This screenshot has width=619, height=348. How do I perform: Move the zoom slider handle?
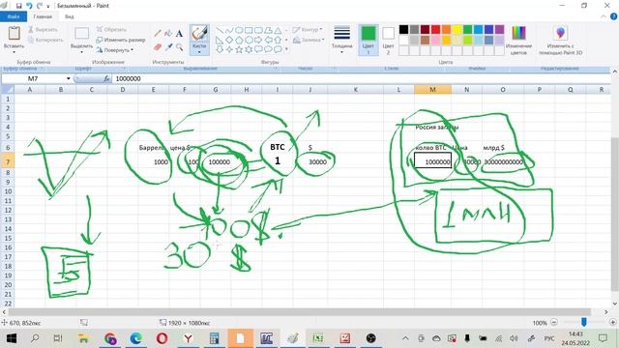[x=584, y=322]
